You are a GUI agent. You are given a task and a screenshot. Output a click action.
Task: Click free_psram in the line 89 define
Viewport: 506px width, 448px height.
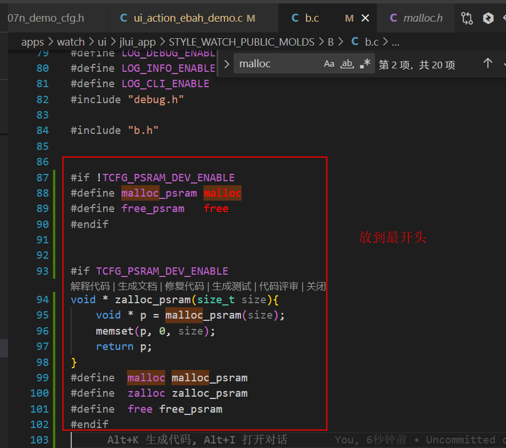(153, 209)
